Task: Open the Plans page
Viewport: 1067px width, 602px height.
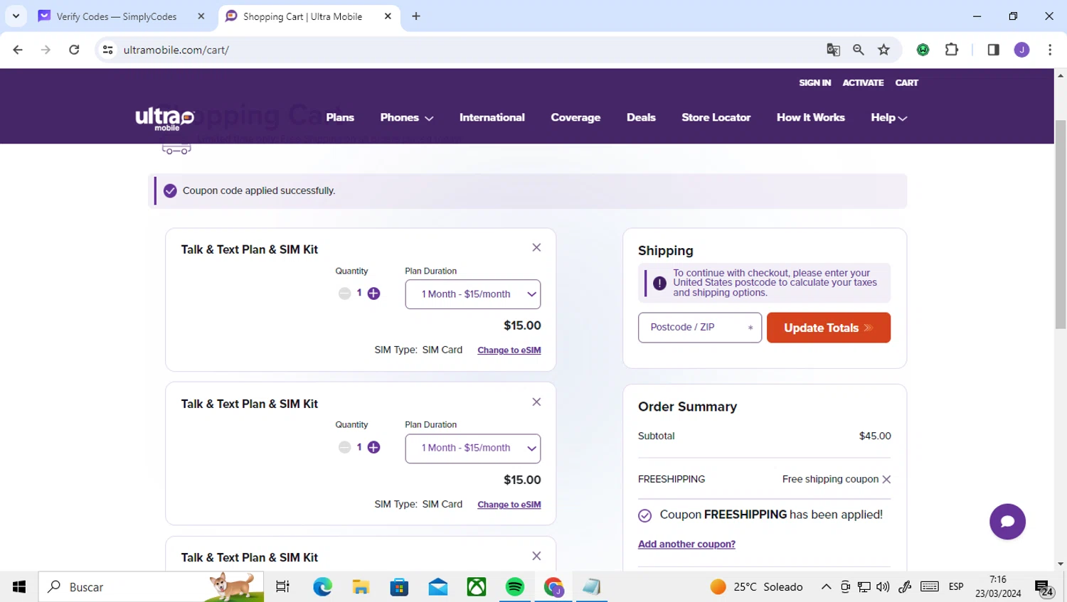Action: coord(340,118)
